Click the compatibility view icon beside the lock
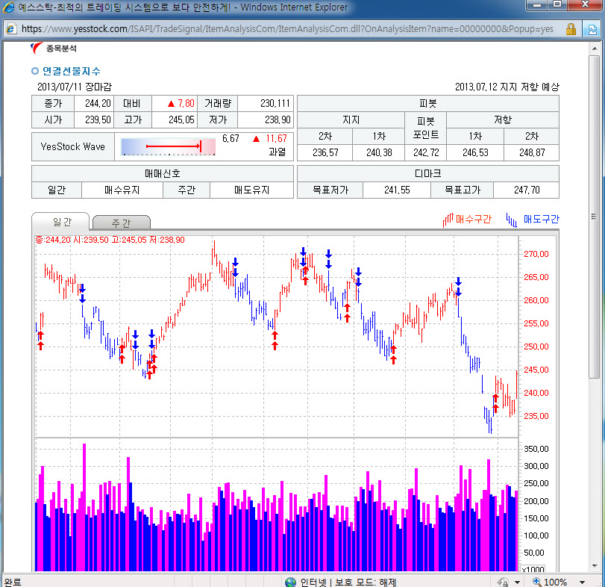Image resolution: width=605 pixels, height=587 pixels. tap(590, 29)
